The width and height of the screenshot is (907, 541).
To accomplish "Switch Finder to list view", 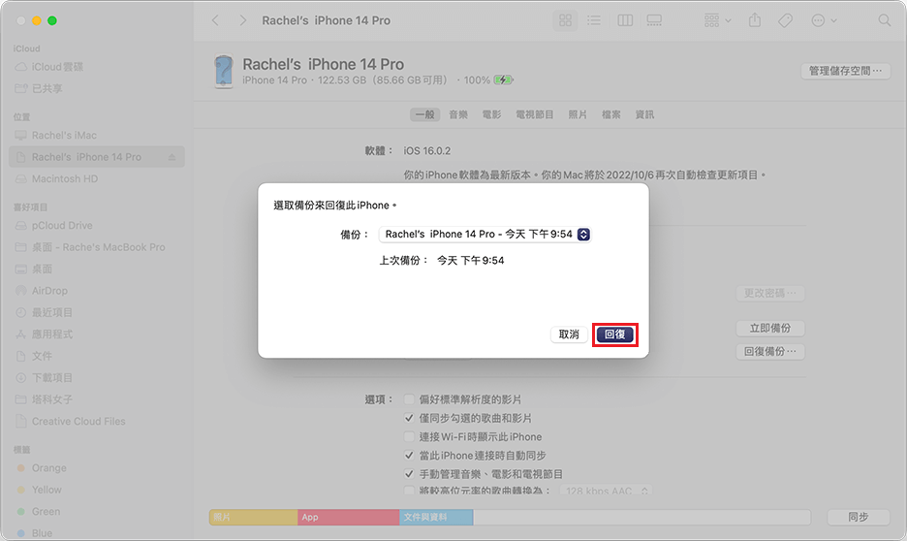I will click(x=594, y=20).
